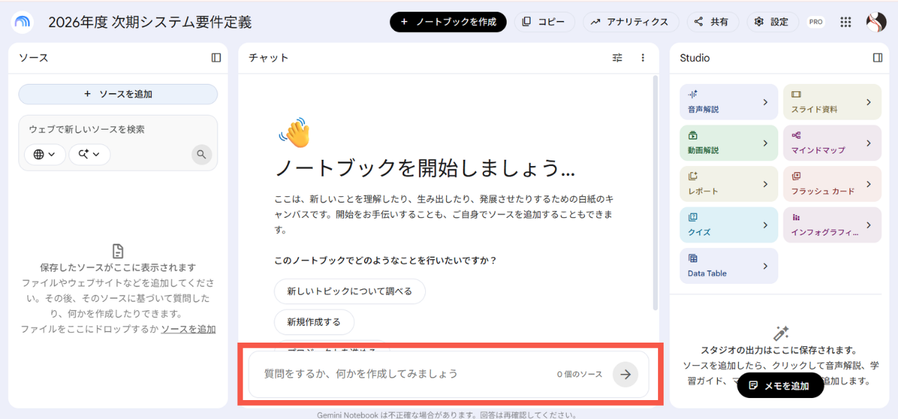Expand the マインドマップ chevron arrow
The height and width of the screenshot is (419, 898).
(x=869, y=143)
